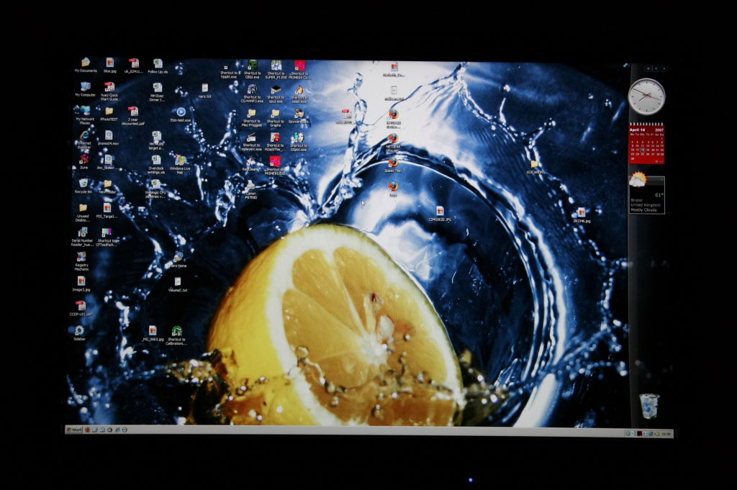Open the Bristol weather gadget

[x=646, y=192]
